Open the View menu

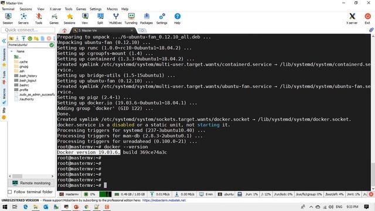click(40, 9)
